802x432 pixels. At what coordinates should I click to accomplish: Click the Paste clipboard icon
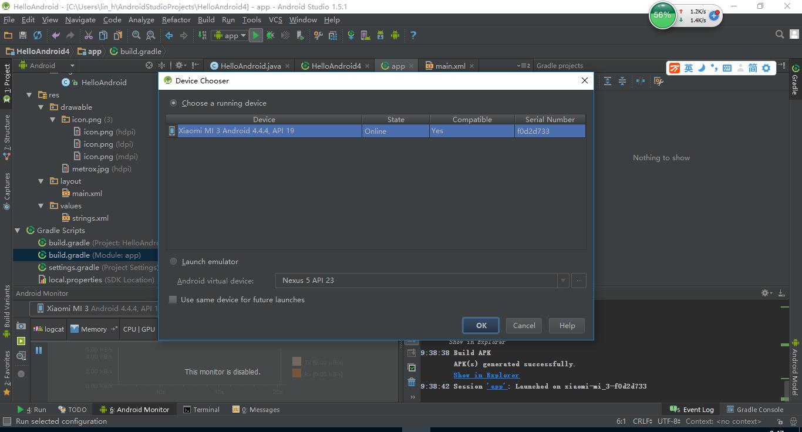coord(118,35)
